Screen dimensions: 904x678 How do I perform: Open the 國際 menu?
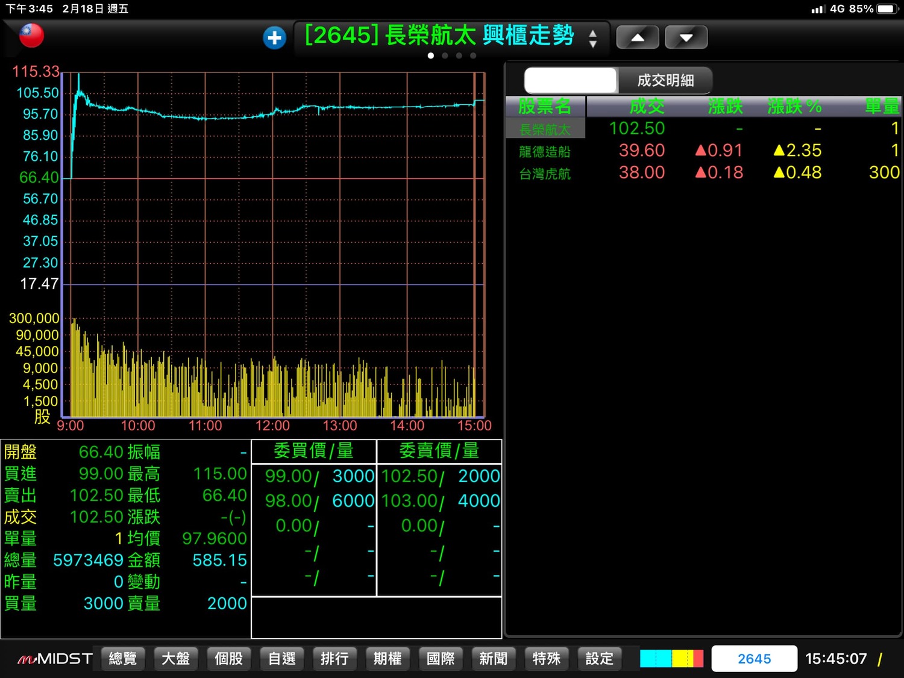click(x=441, y=659)
